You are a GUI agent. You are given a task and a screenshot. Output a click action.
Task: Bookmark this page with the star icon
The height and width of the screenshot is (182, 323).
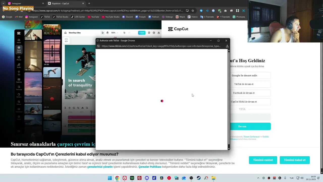pyautogui.click(x=193, y=11)
